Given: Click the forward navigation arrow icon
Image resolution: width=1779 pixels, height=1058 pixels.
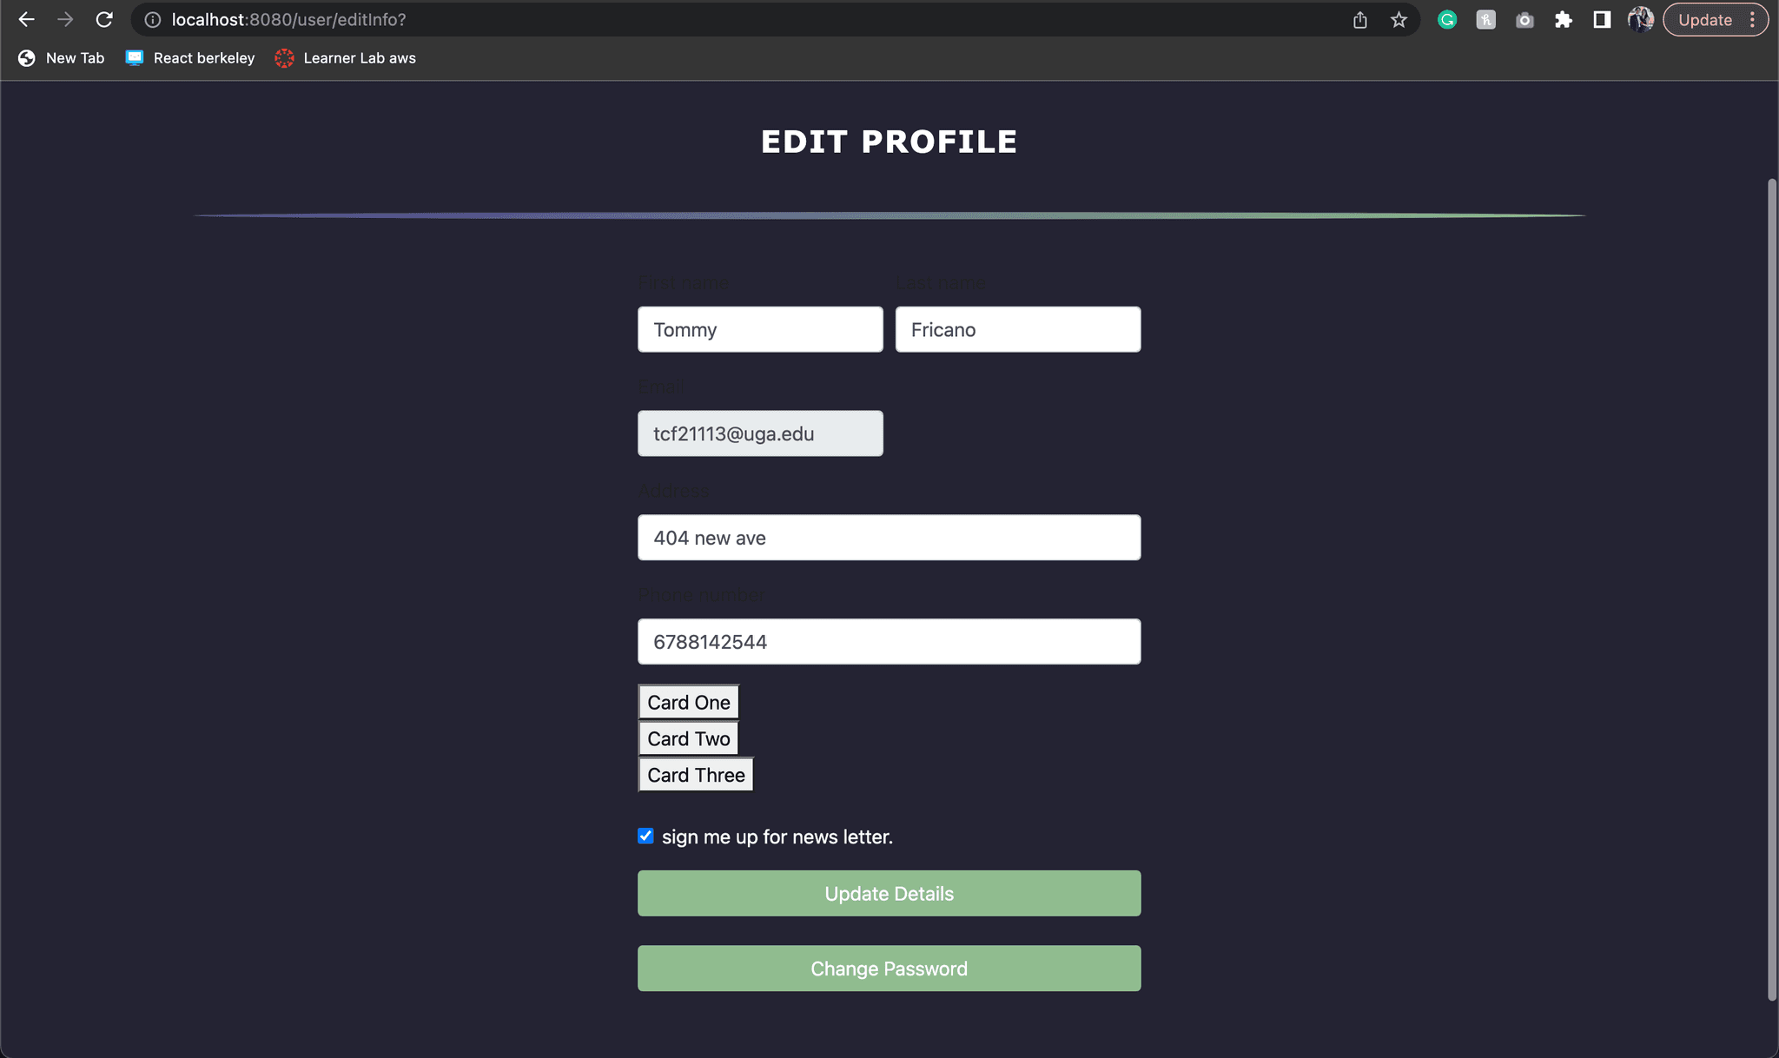Looking at the screenshot, I should click(64, 19).
